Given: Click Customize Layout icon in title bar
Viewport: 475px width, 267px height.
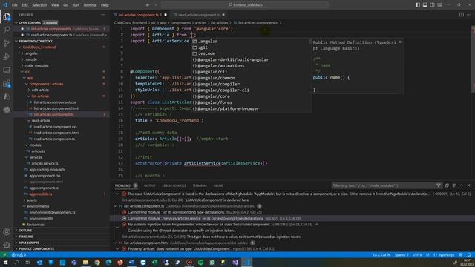Looking at the screenshot, I should pyautogui.click(x=439, y=5).
